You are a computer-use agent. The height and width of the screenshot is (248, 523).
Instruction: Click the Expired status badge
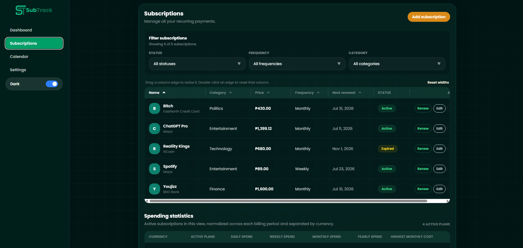[387, 149]
